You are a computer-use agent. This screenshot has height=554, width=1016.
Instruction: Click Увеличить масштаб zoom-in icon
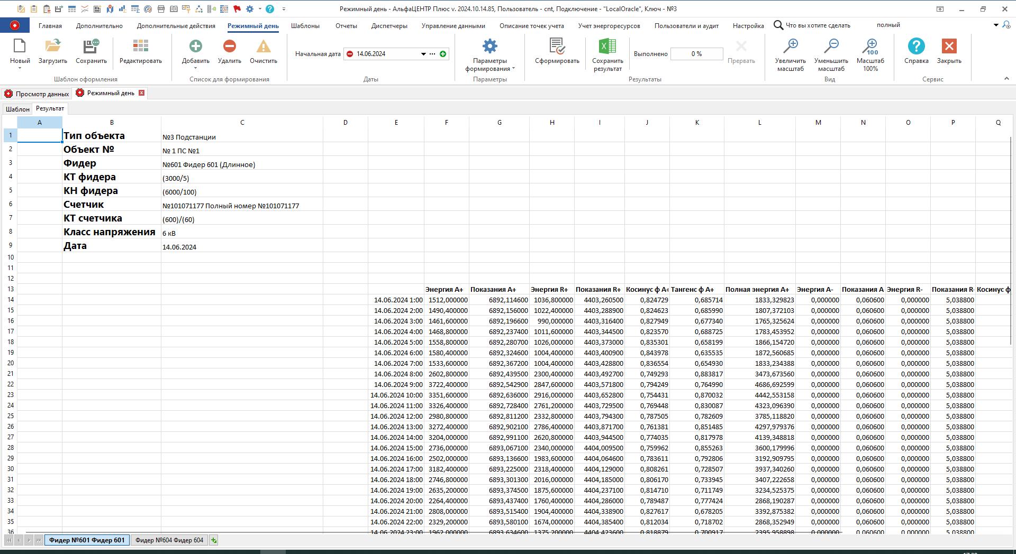pyautogui.click(x=790, y=47)
